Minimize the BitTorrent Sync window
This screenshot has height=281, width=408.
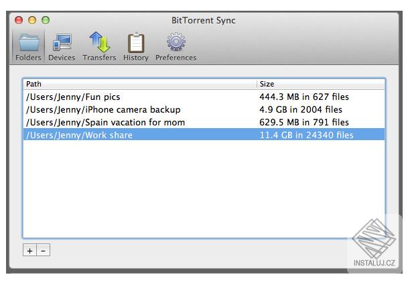tap(32, 20)
